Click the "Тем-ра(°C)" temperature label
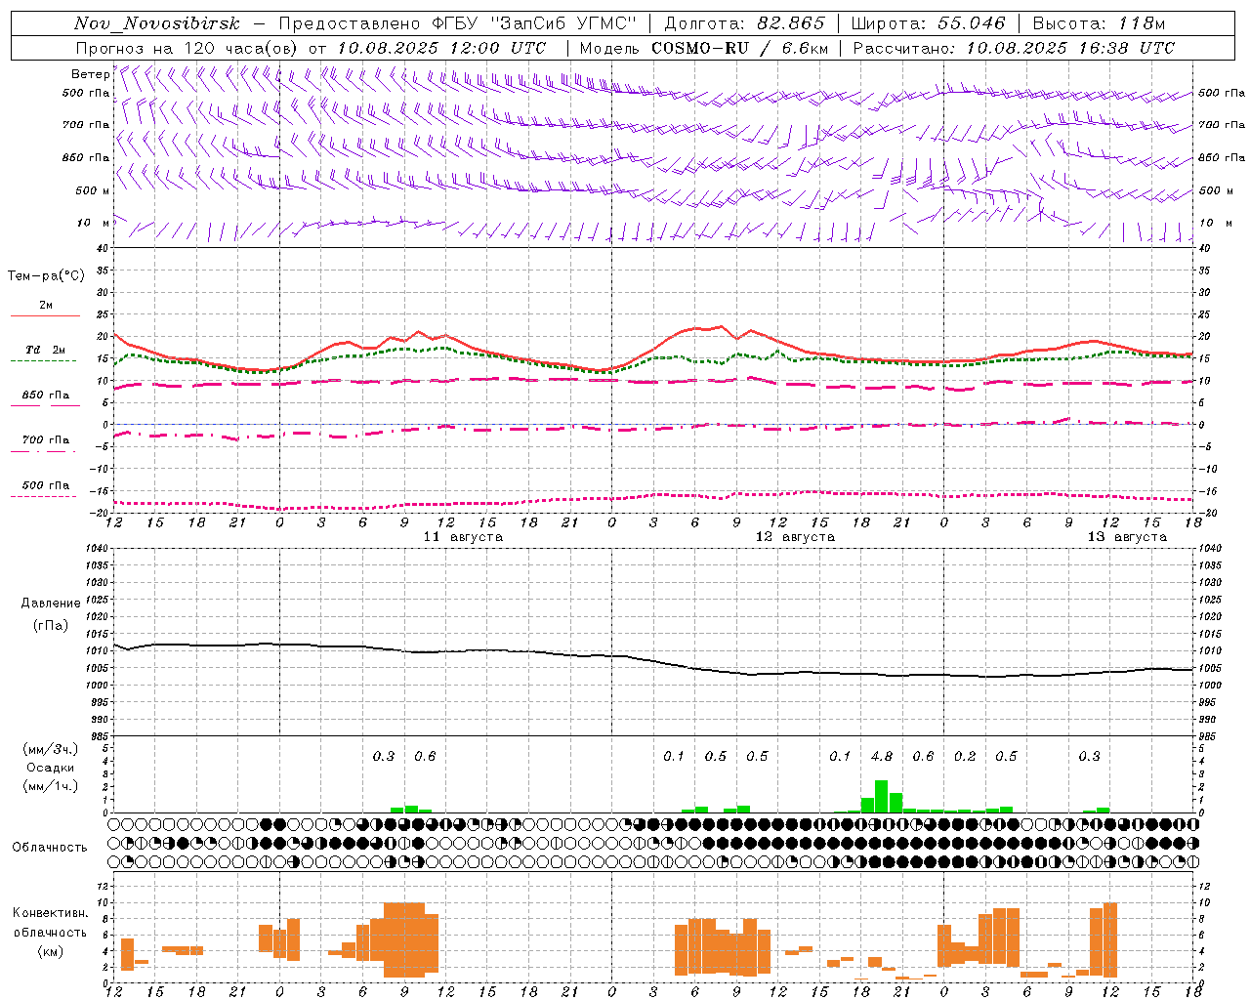 coord(46,276)
